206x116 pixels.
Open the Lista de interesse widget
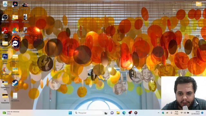coord(11,112)
